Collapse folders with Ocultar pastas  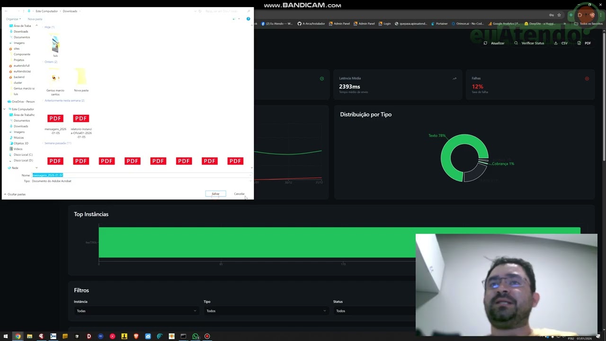pos(15,194)
